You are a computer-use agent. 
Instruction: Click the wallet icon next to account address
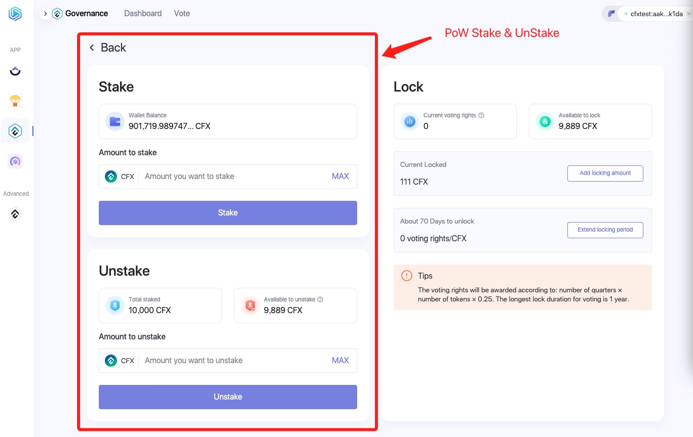click(x=611, y=14)
